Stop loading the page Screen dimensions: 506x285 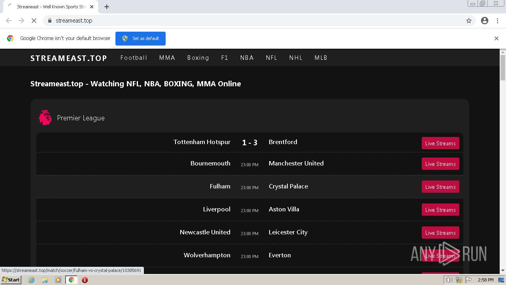(34, 21)
